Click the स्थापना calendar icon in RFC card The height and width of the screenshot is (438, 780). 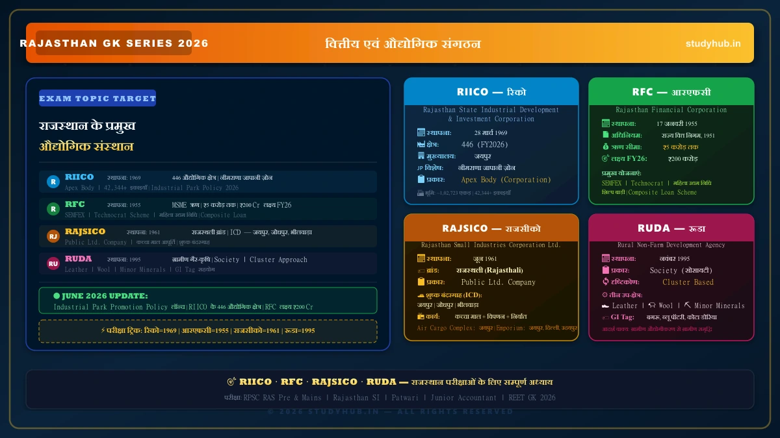606,123
